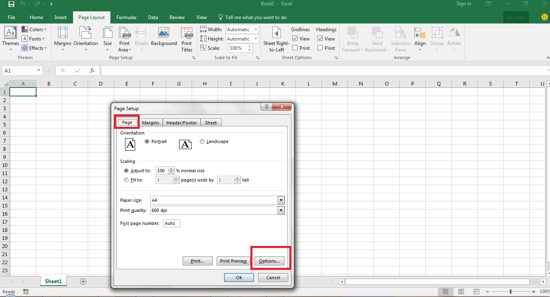This screenshot has width=550, height=297.
Task: Open the Margins icon in Page Setup group
Action: 62,38
